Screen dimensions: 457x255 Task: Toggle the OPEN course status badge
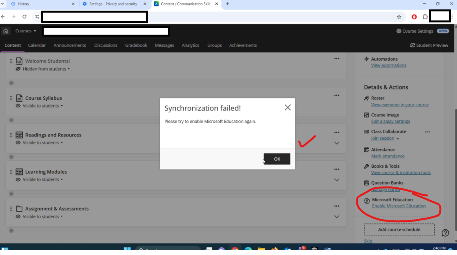click(x=443, y=31)
